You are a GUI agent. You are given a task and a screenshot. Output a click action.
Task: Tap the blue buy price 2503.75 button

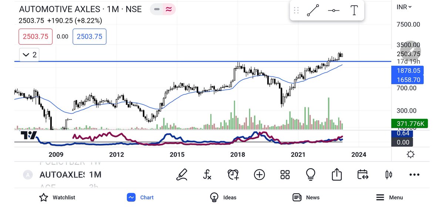pos(90,37)
